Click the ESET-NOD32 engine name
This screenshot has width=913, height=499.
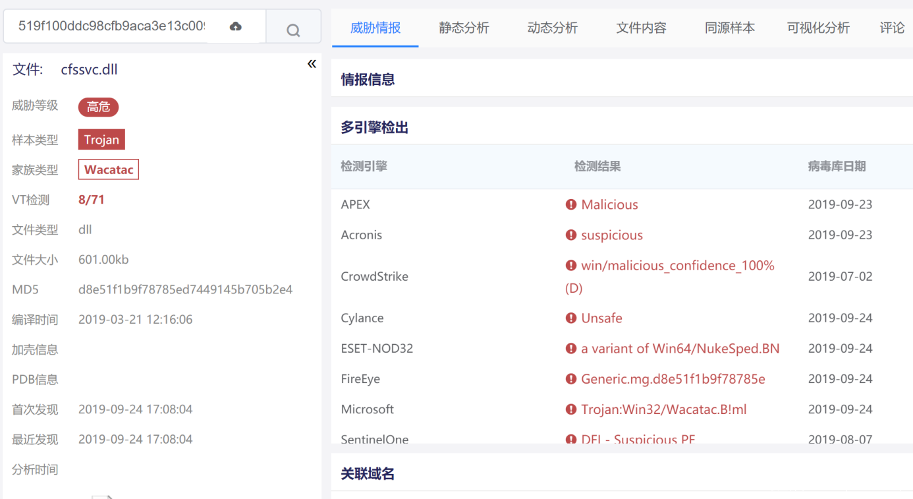pyautogui.click(x=377, y=348)
